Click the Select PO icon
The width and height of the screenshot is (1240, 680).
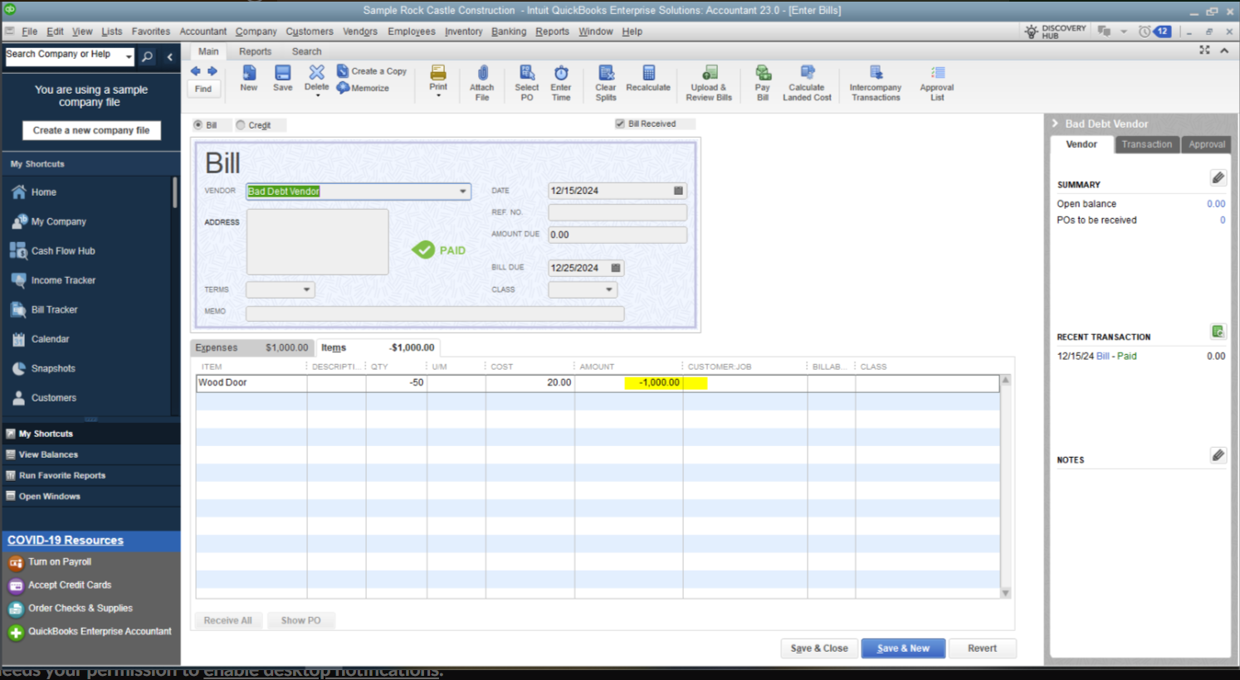[527, 73]
